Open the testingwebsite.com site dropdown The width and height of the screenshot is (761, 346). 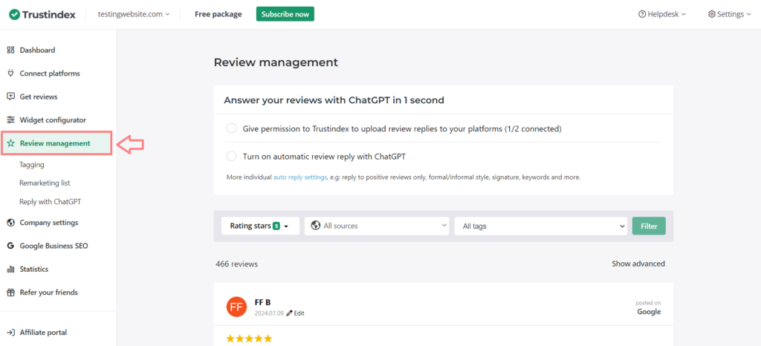click(134, 14)
